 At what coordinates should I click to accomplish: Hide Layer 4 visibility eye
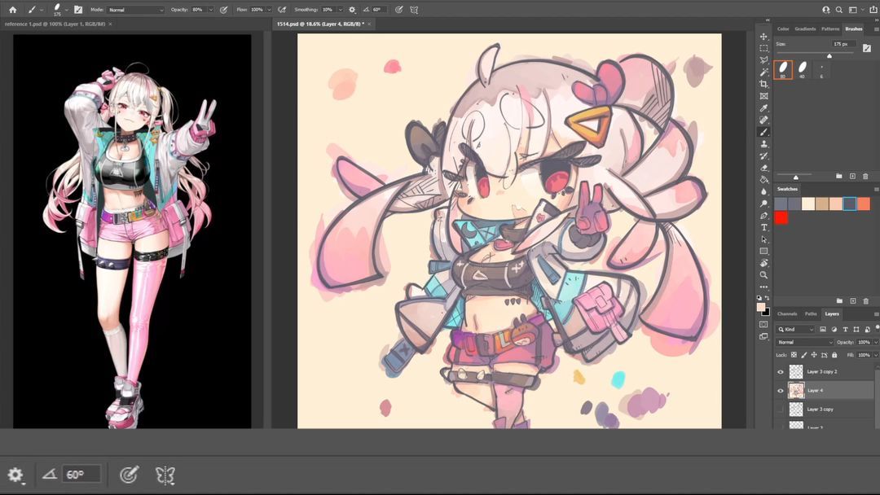point(780,391)
